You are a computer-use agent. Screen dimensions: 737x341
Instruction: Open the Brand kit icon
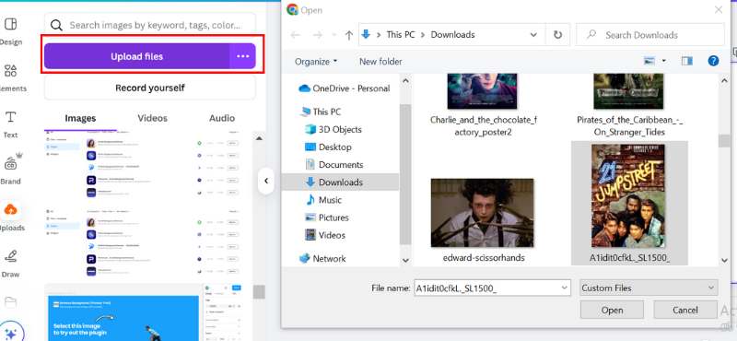pos(10,163)
